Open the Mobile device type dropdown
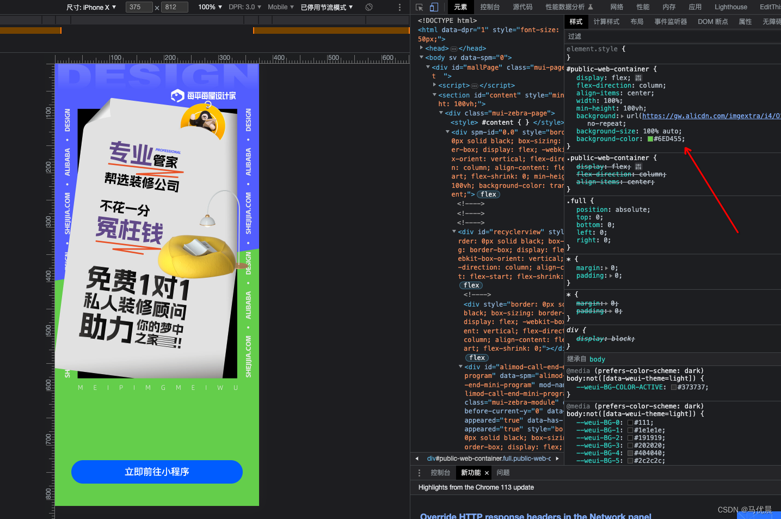 (281, 7)
